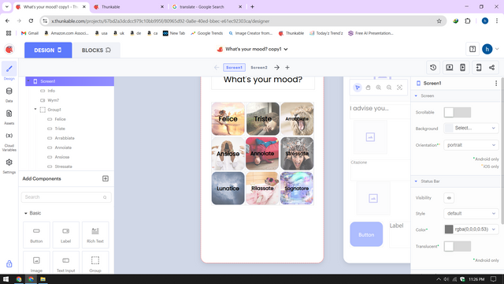This screenshot has height=284, width=504.
Task: Click the status bar color swatch
Action: pyautogui.click(x=449, y=230)
